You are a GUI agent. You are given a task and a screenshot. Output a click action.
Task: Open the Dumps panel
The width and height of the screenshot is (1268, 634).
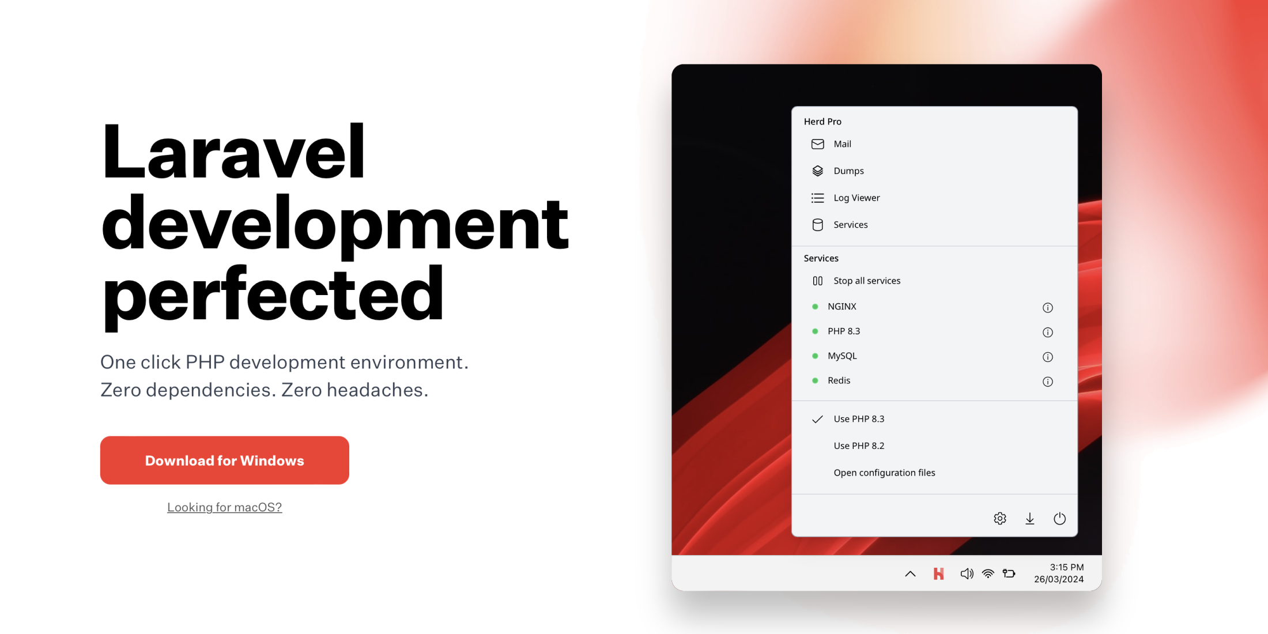coord(848,171)
